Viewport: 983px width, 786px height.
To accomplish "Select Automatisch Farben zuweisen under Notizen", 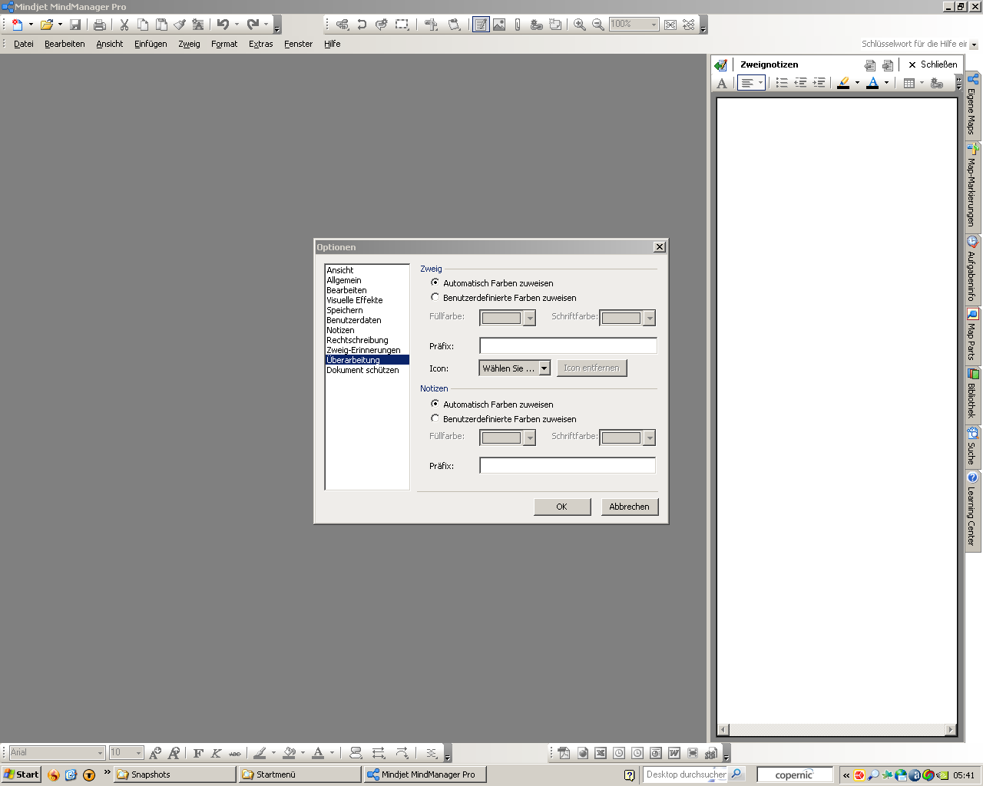I will (x=435, y=404).
